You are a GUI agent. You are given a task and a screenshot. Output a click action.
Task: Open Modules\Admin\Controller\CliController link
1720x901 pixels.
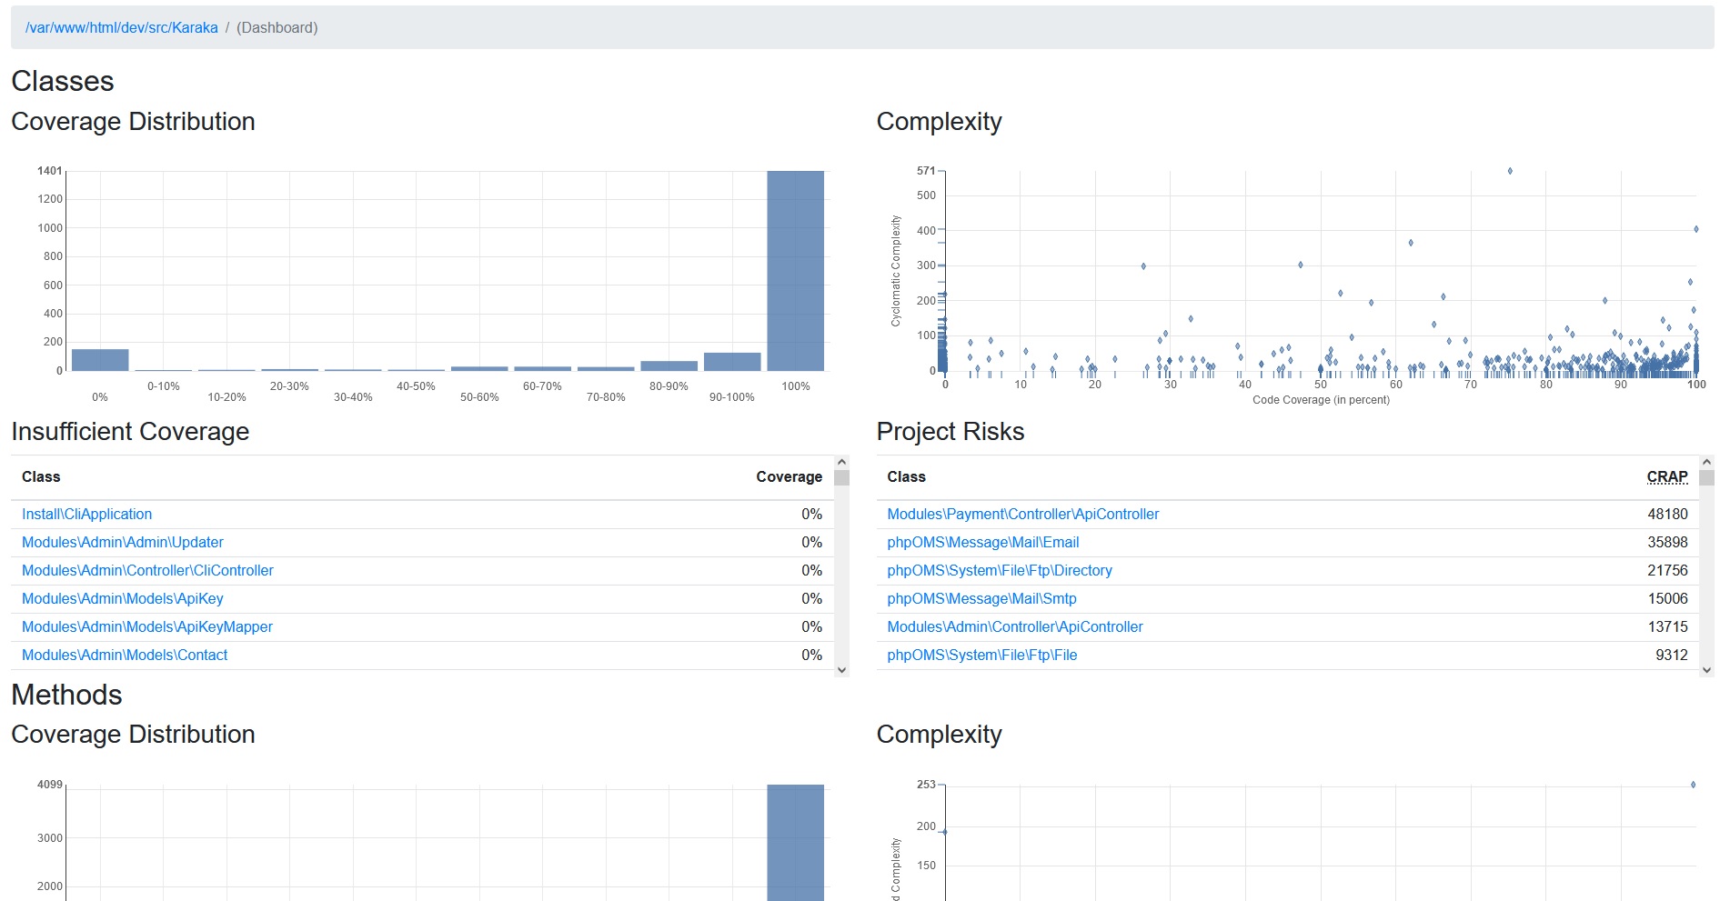(x=147, y=570)
